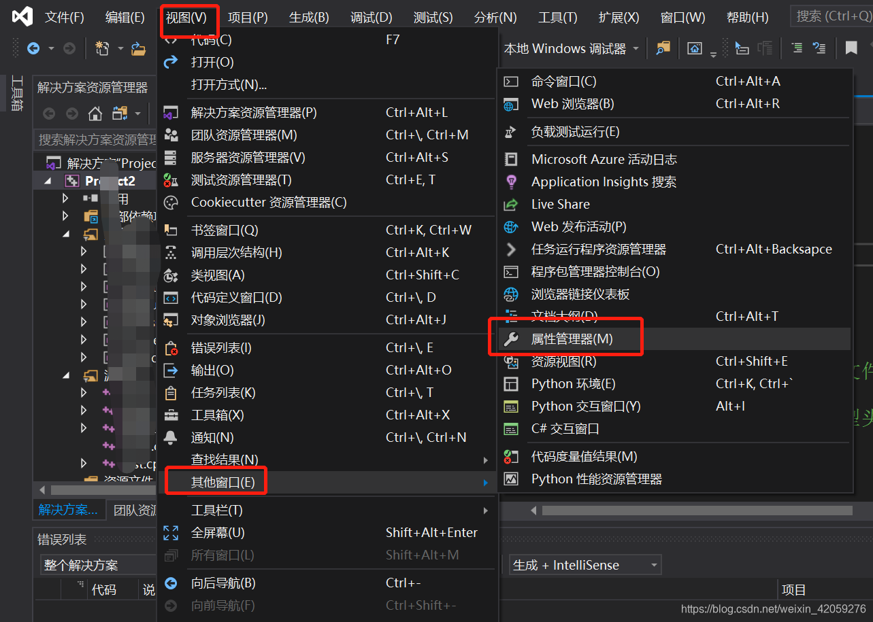Open the 工具箱 side tab
The width and height of the screenshot is (873, 622).
click(17, 94)
